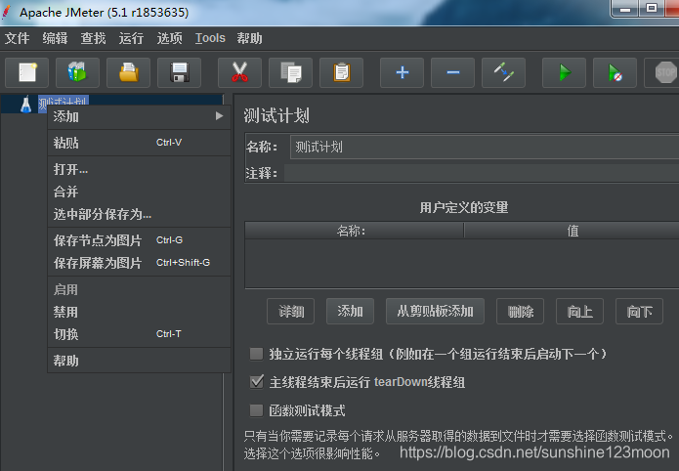Click the green Start run icon
Viewport: 679px width, 471px height.
coord(564,72)
